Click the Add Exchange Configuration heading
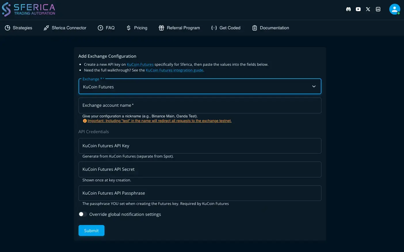Screen dimensions: 404x252 pos(107,56)
